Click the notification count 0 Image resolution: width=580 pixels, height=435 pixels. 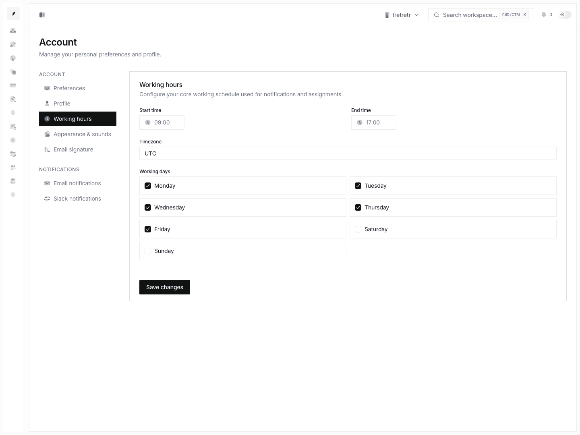551,14
